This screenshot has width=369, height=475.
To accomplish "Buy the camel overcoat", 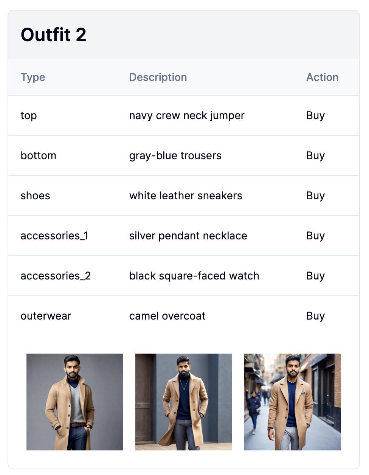I will tap(315, 316).
